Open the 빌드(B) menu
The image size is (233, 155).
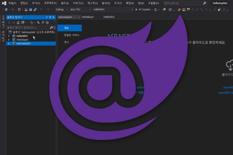coord(65,3)
